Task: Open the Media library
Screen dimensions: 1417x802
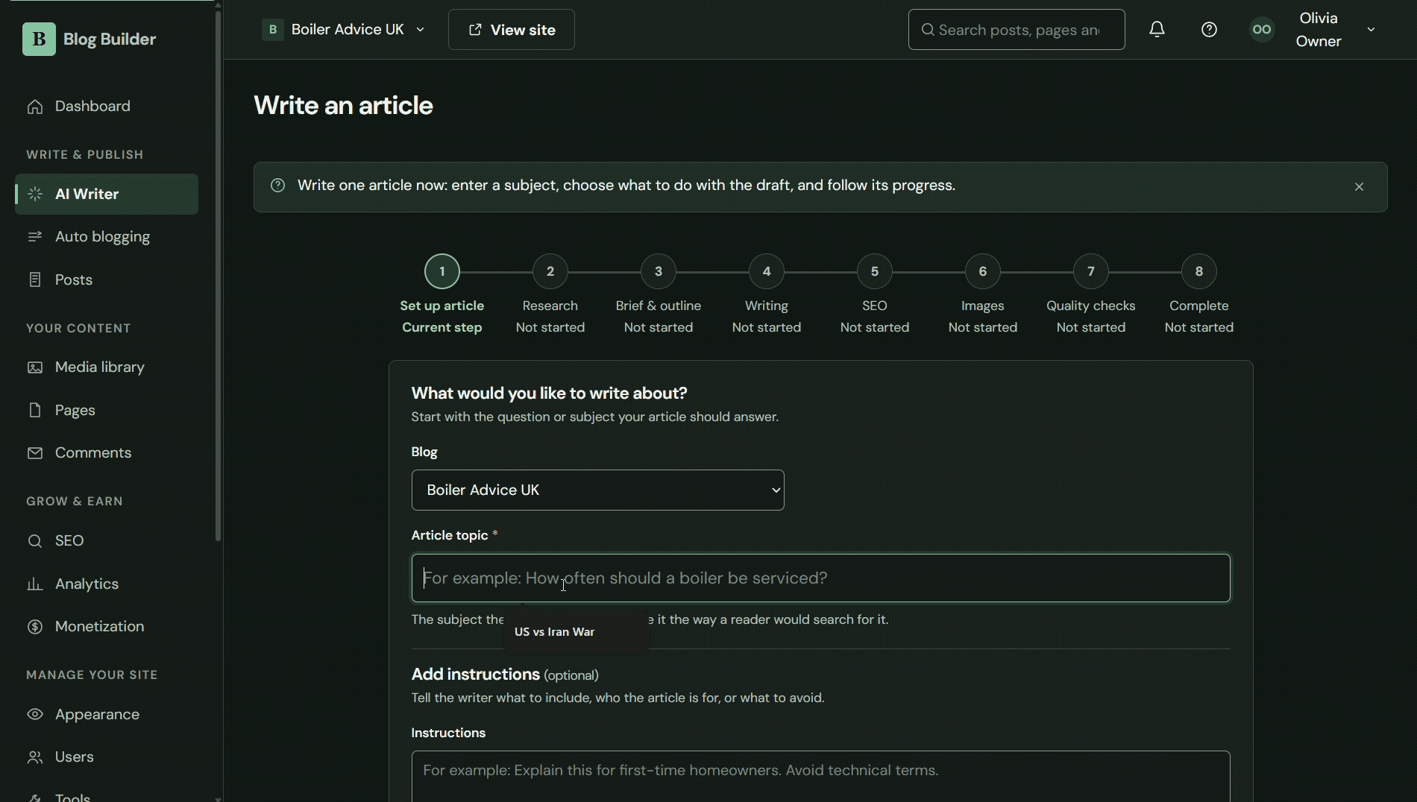Action: coord(107,367)
